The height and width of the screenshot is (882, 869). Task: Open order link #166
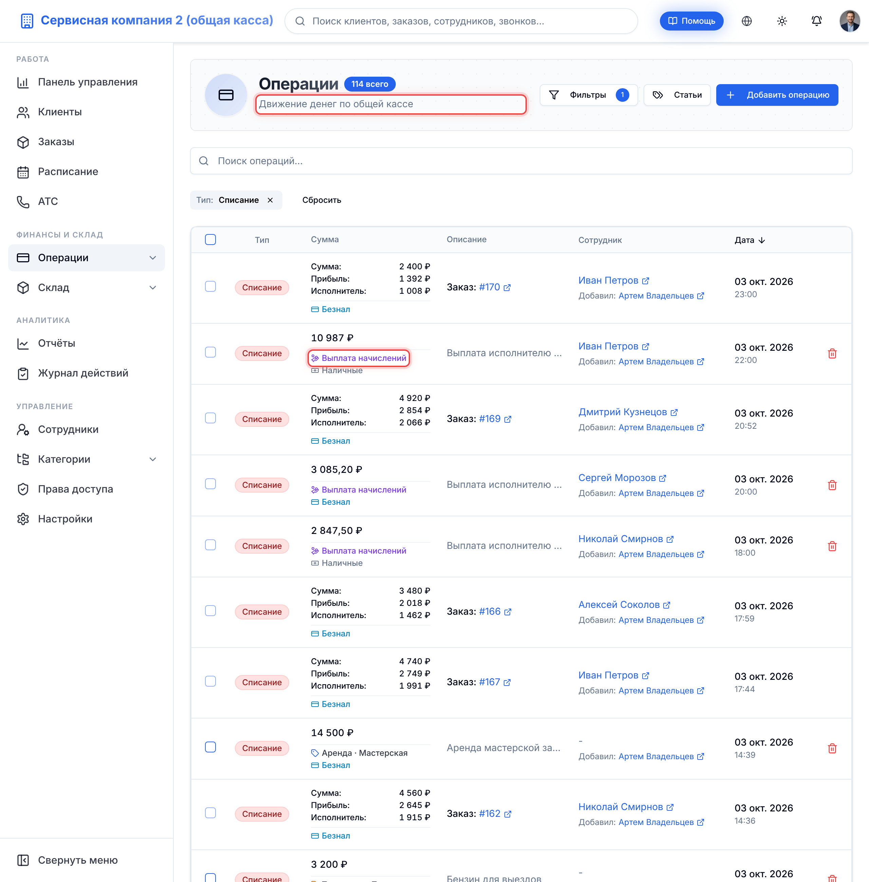click(489, 611)
